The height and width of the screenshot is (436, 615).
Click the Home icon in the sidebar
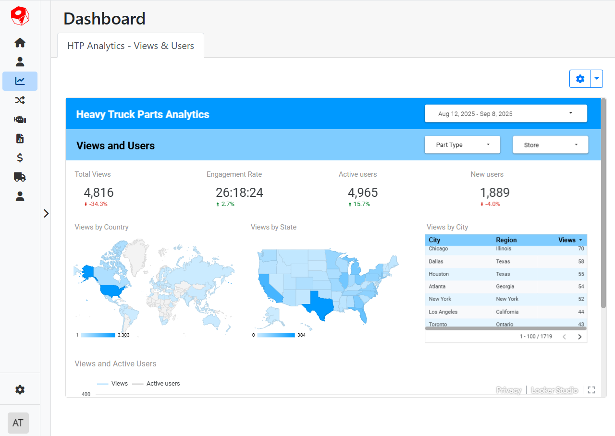20,43
